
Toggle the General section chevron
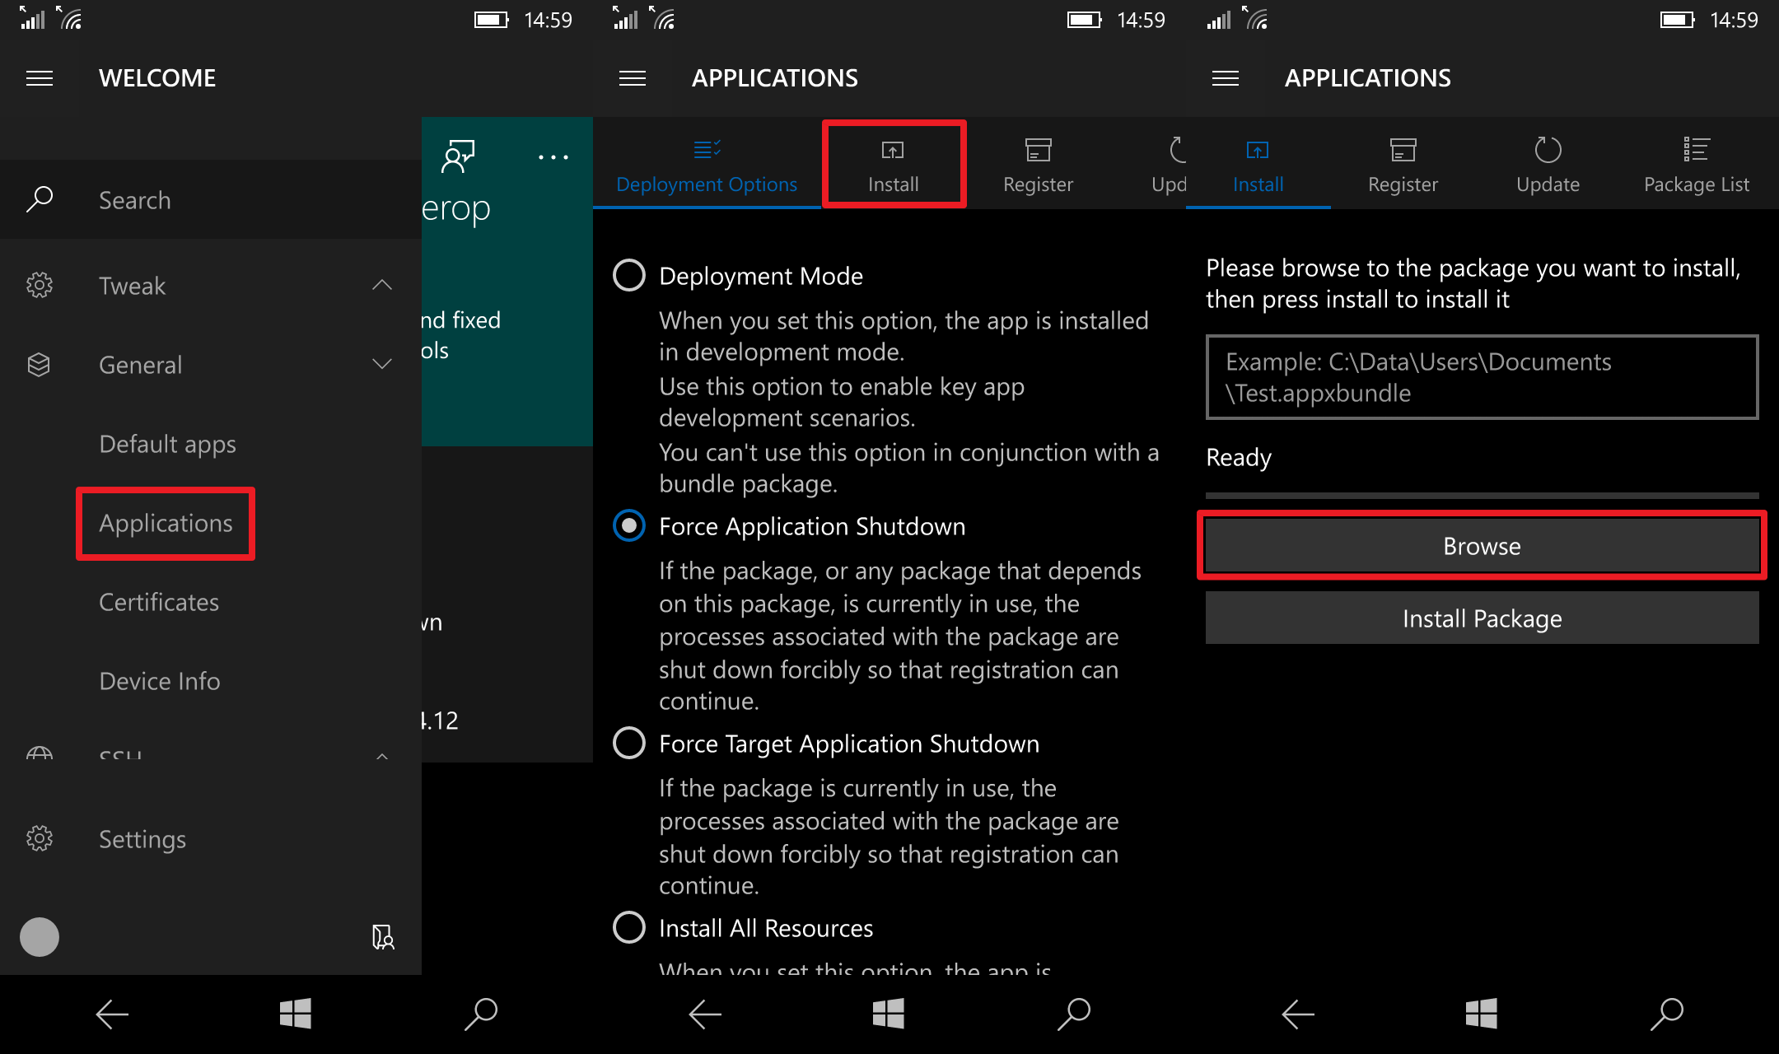pos(382,364)
